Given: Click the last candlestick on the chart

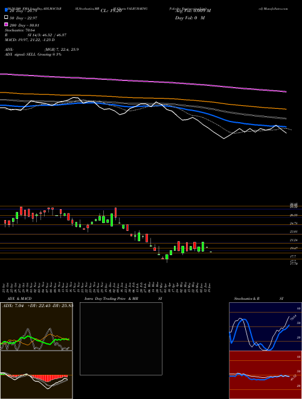Looking at the screenshot, I should pyautogui.click(x=211, y=251).
